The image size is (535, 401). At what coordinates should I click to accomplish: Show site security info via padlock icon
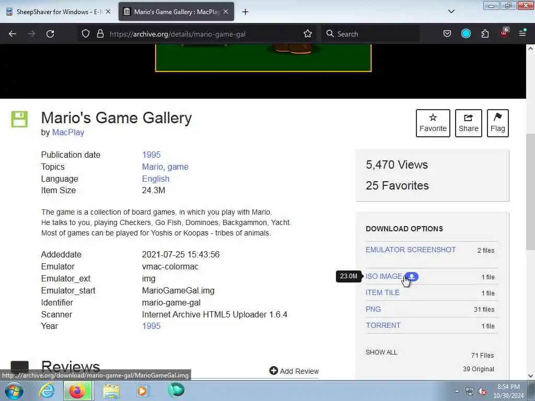click(100, 34)
